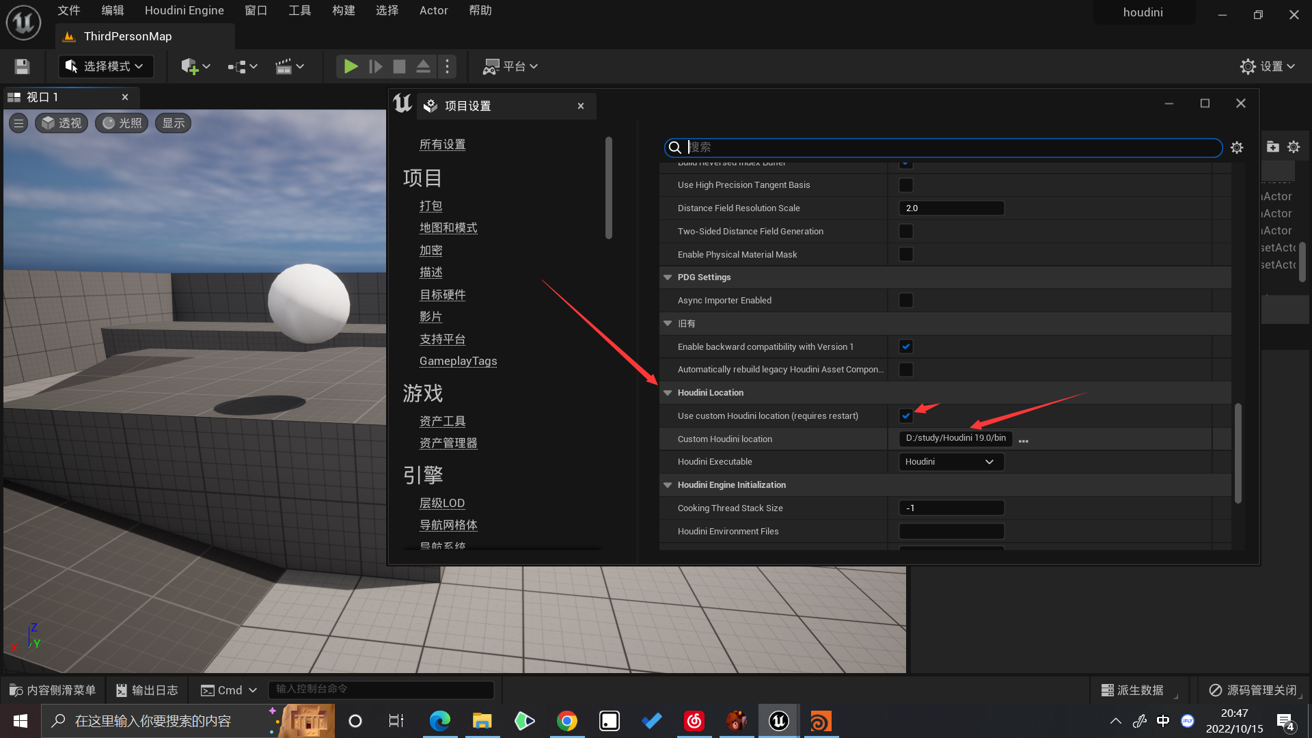Click the 派生数据 status button
The image size is (1312, 738).
point(1132,690)
